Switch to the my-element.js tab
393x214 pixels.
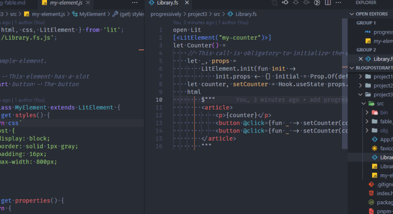pyautogui.click(x=66, y=4)
